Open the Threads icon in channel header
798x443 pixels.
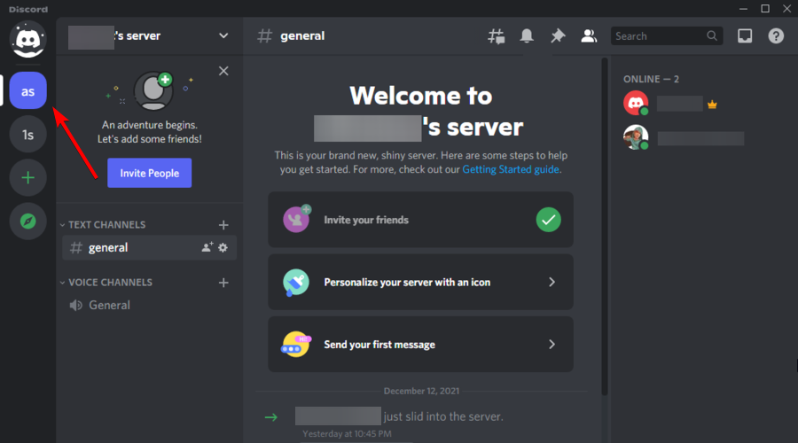pos(497,36)
